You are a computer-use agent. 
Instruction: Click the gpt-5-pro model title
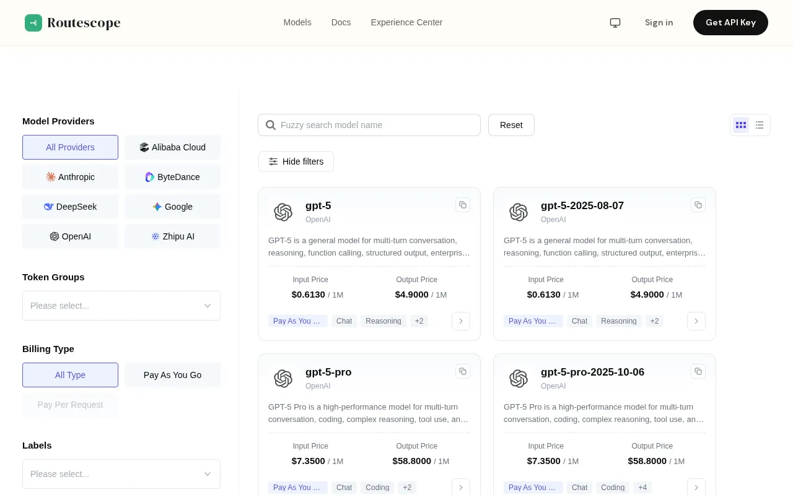coord(328,372)
